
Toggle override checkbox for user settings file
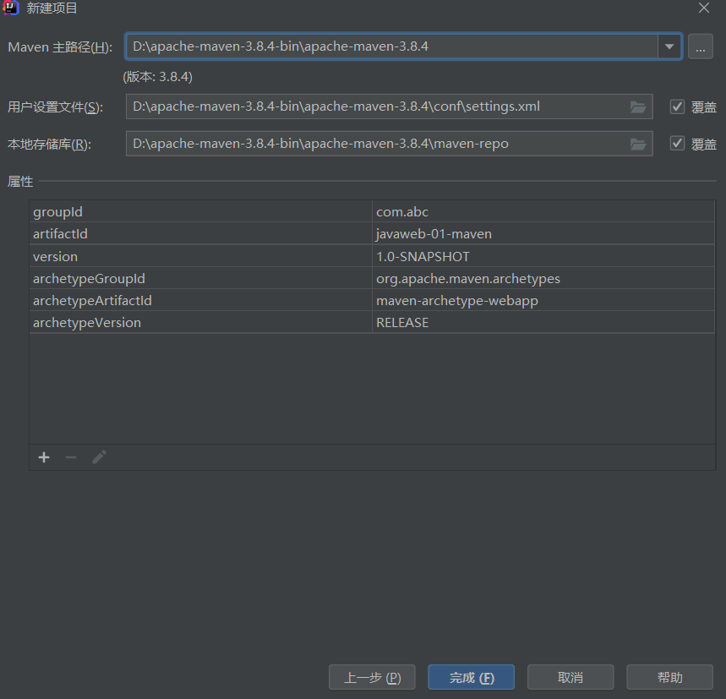[x=677, y=107]
